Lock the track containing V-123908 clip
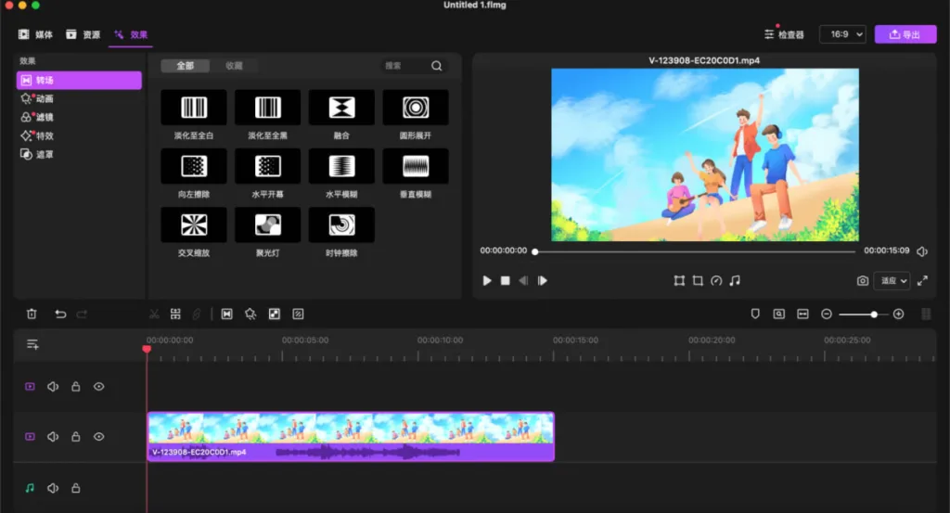Screen dimensions: 950x513 coord(76,436)
